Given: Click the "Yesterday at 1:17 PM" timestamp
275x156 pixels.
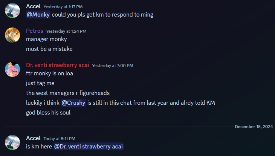Looking at the screenshot, I should 63,7.
